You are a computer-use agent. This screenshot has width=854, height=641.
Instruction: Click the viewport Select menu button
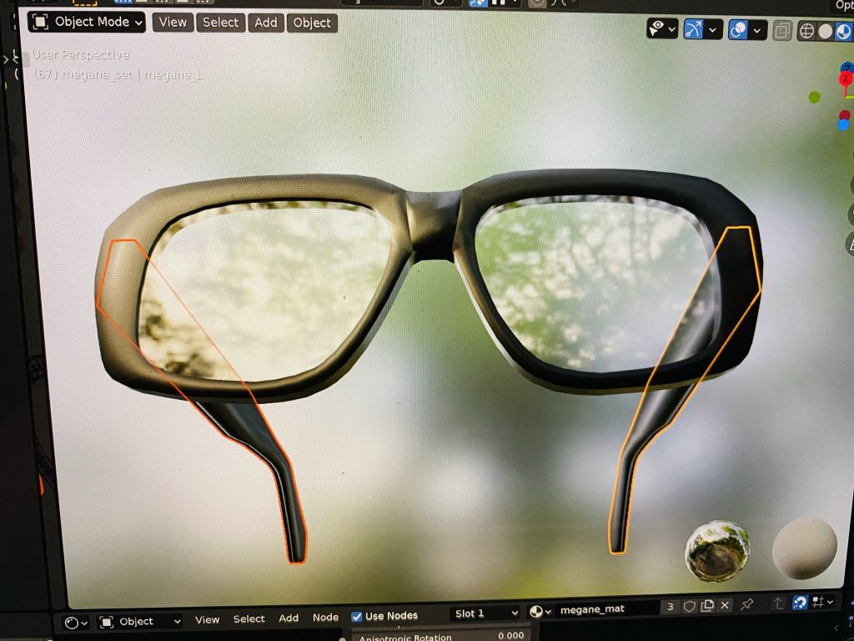pos(220,23)
